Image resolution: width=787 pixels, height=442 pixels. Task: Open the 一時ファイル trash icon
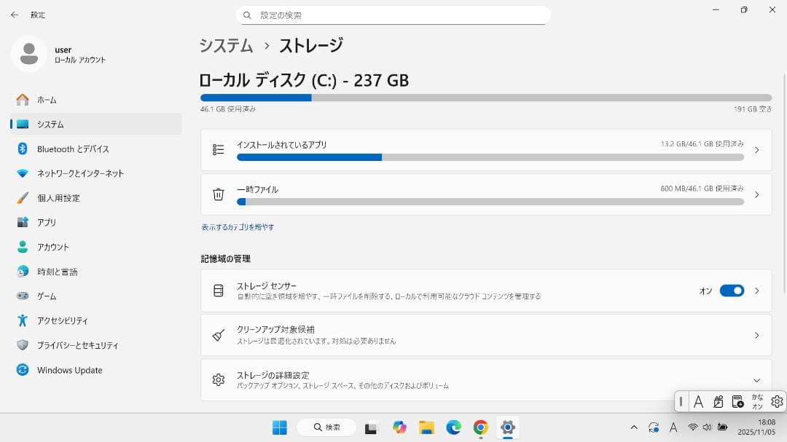click(x=217, y=194)
